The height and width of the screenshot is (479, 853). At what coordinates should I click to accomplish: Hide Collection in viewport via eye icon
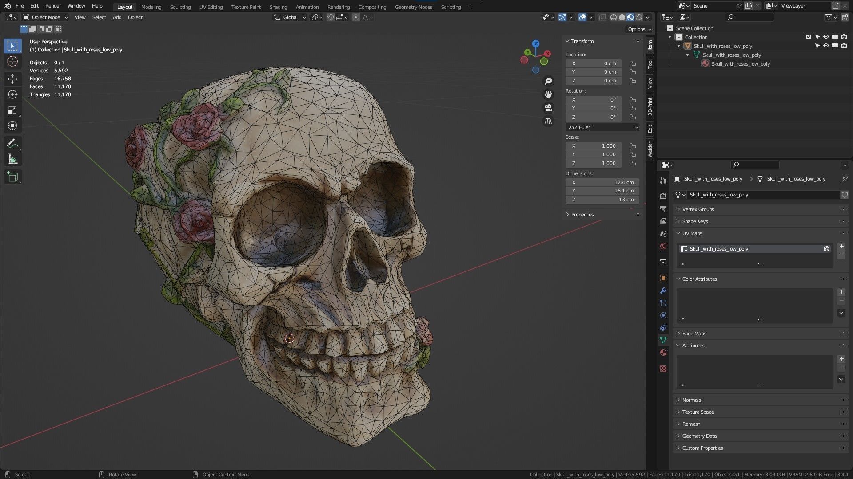click(x=826, y=37)
